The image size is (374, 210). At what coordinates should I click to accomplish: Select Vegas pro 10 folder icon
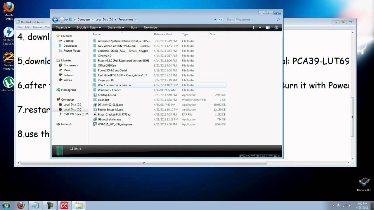[x=95, y=80]
